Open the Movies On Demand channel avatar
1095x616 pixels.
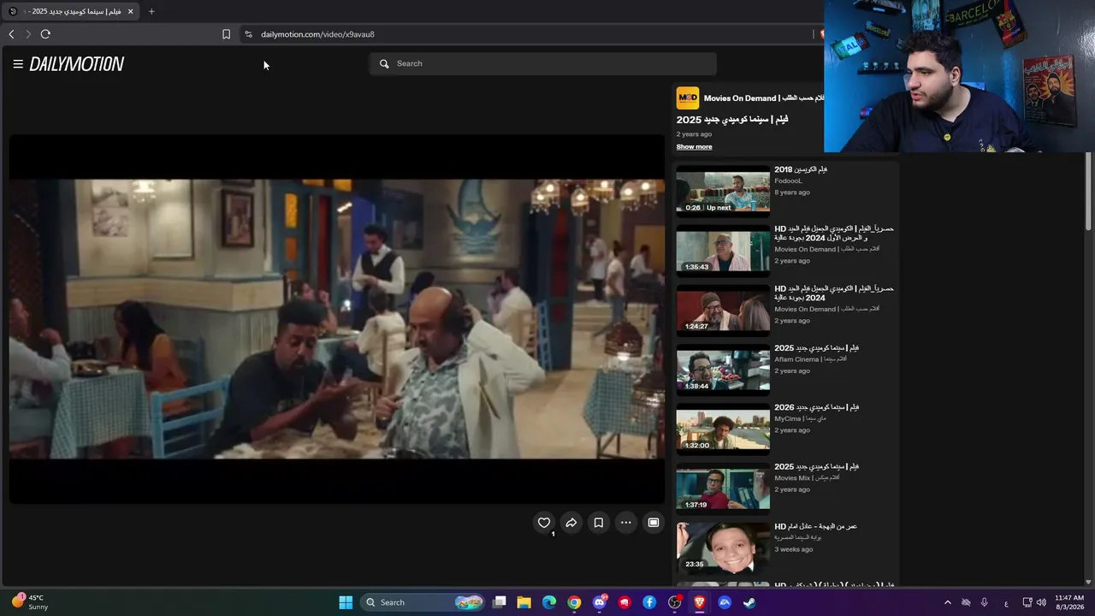(x=688, y=98)
